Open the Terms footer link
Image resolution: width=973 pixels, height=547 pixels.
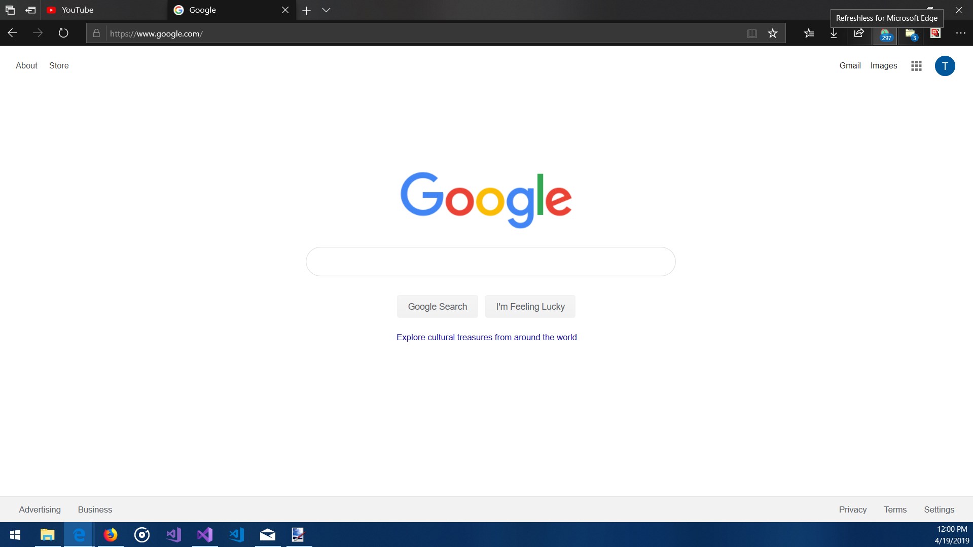pyautogui.click(x=895, y=510)
